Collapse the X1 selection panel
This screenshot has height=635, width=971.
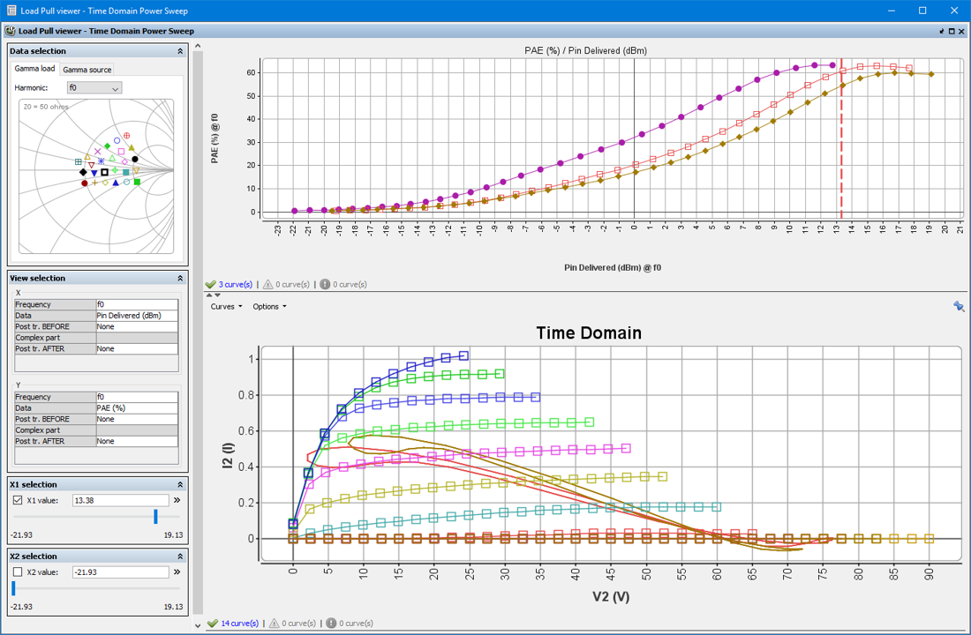coord(180,484)
